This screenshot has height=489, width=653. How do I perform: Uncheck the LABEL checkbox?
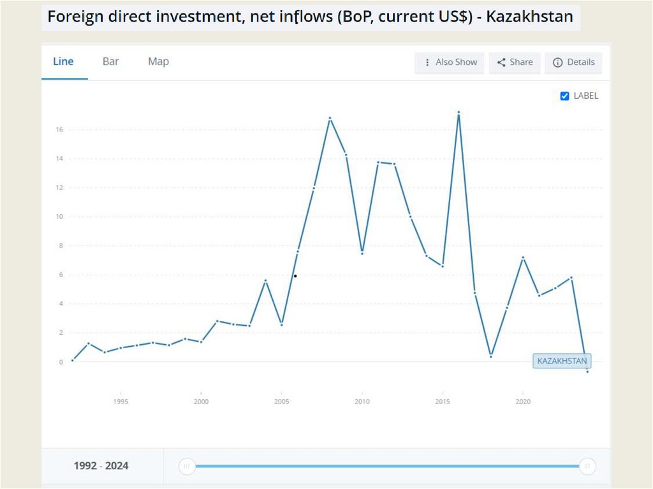click(564, 96)
